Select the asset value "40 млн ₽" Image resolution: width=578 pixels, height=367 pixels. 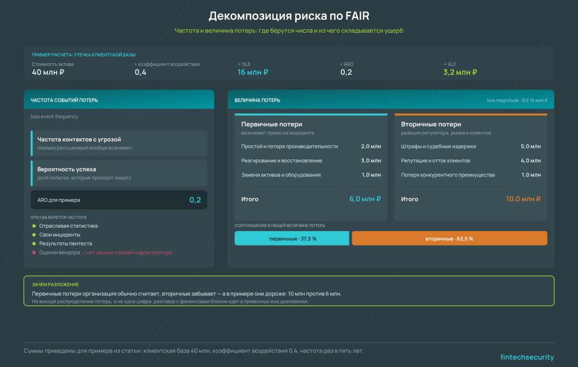click(x=48, y=72)
